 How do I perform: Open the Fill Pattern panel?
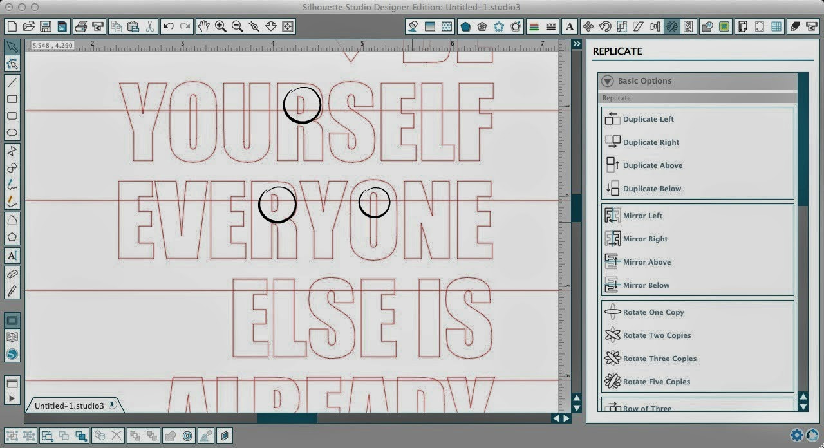tap(446, 26)
